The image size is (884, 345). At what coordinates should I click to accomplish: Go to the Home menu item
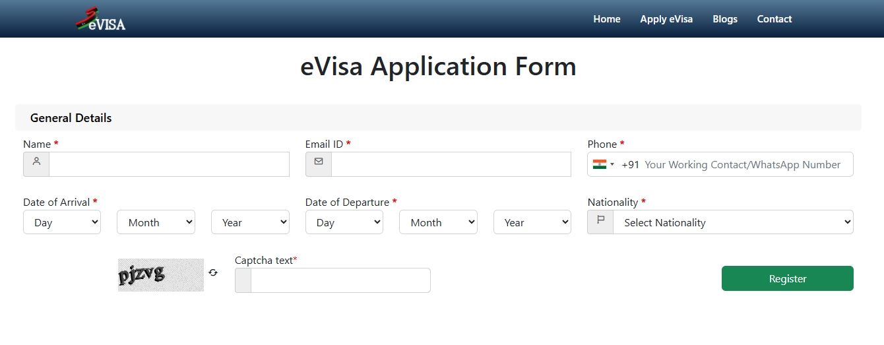click(607, 19)
